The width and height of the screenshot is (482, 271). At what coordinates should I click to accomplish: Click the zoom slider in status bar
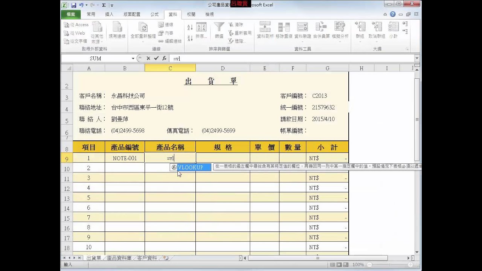390,265
